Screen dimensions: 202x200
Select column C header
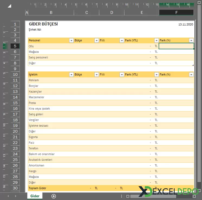(x=86, y=12)
